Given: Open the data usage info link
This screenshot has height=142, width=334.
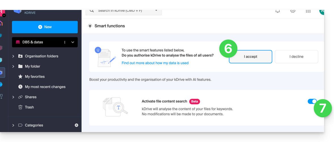Looking at the screenshot, I should (155, 63).
